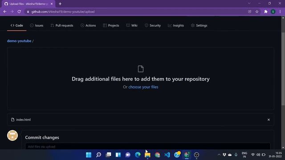Remove index.html from upload list

tap(269, 120)
